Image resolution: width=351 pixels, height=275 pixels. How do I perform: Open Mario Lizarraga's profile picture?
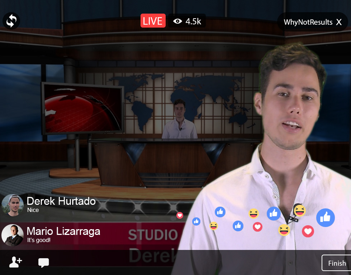pos(13,235)
